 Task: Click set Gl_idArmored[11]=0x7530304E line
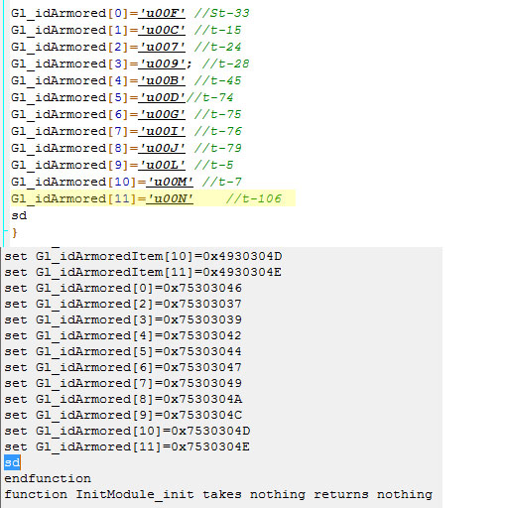click(x=127, y=447)
